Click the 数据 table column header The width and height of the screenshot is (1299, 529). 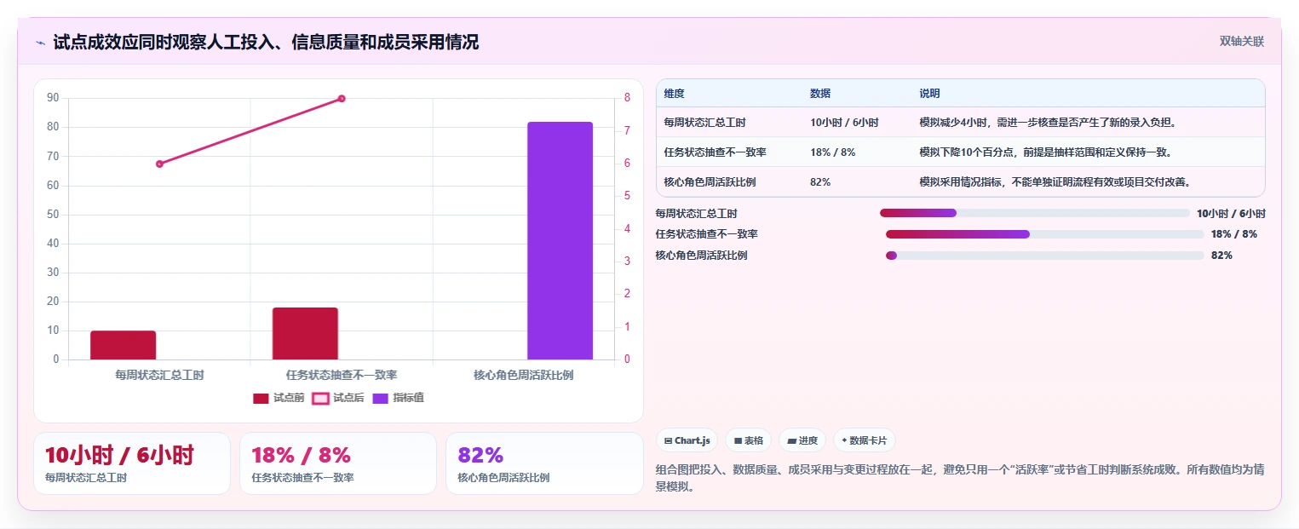point(820,94)
